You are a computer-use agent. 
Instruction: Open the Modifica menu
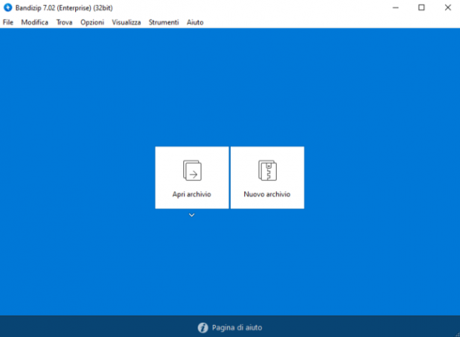tap(35, 23)
